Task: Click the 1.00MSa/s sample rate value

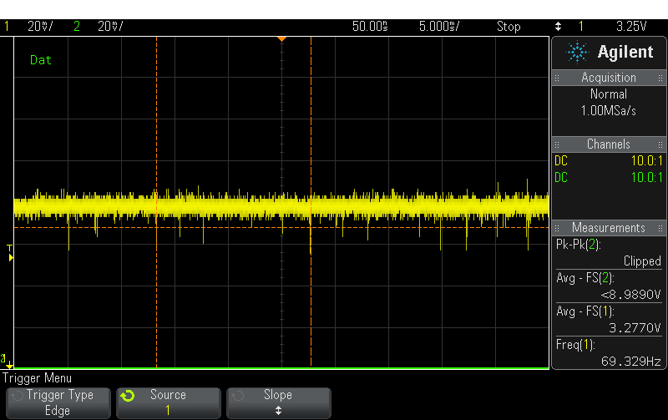Action: (x=609, y=111)
